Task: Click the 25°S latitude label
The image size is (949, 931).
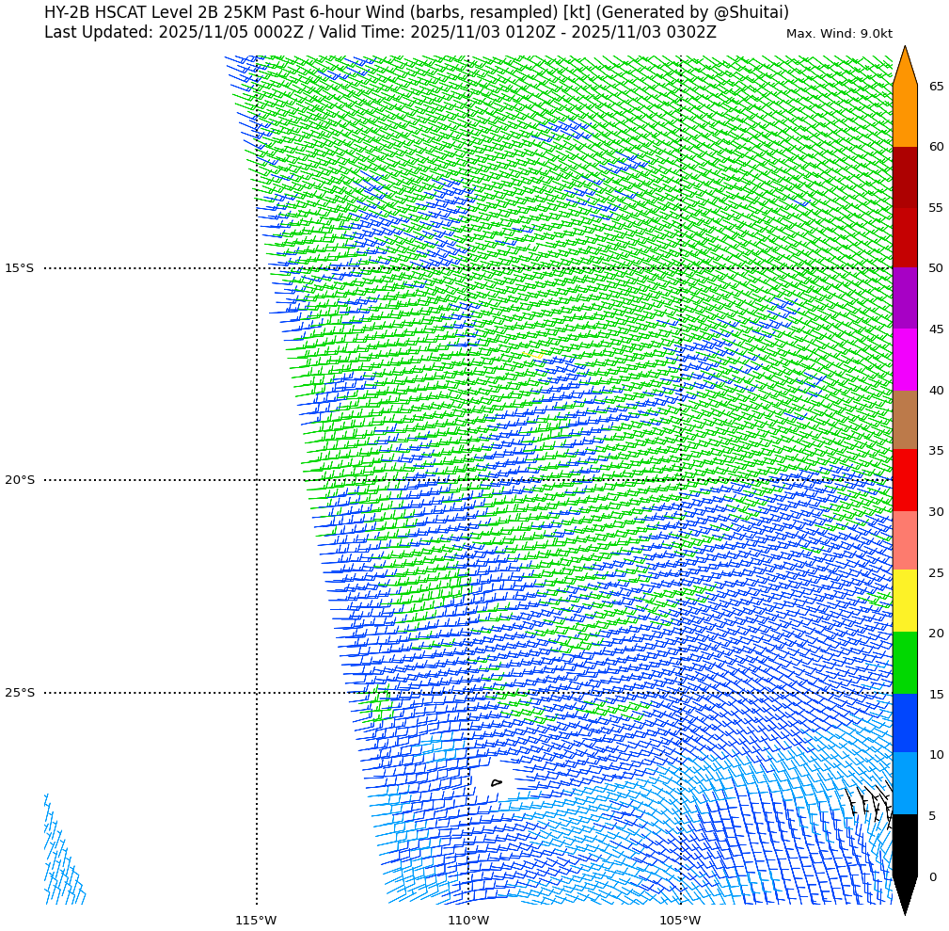Action: 19,693
